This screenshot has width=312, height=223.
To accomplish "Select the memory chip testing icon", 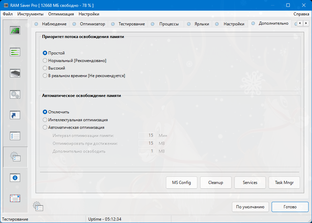I will click(x=15, y=73).
